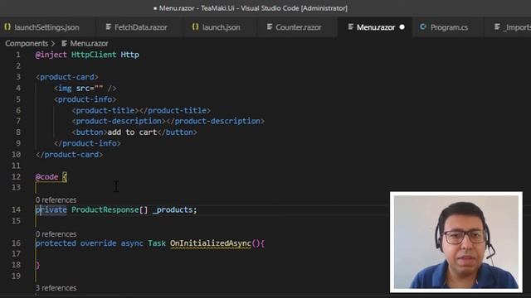Click on 'HttpClient' in line 1

(x=94, y=55)
